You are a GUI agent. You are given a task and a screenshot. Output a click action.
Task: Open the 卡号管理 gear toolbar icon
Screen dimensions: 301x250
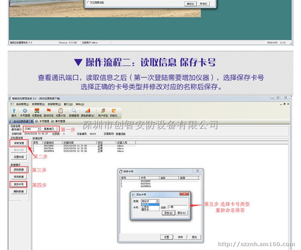point(25,112)
